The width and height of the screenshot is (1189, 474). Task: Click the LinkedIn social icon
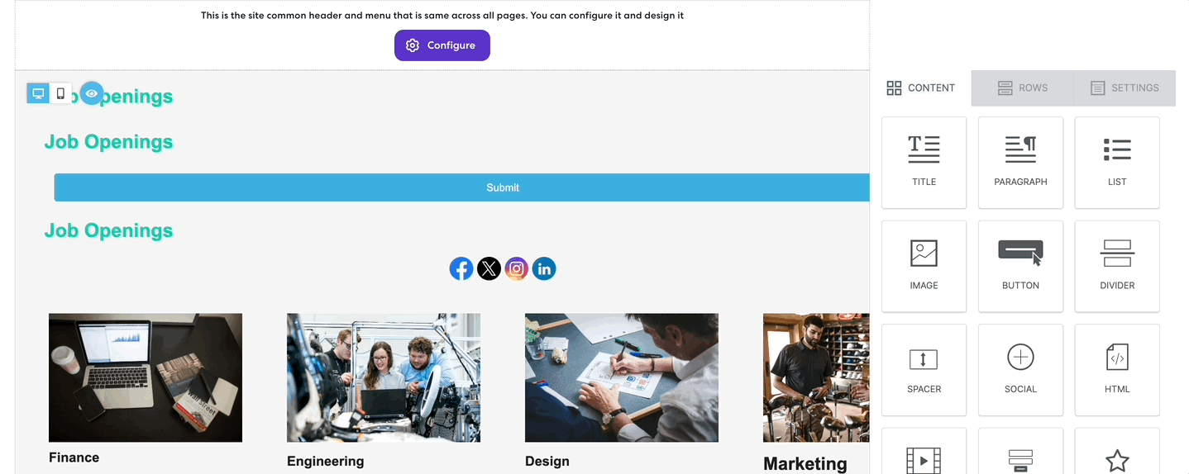point(543,268)
